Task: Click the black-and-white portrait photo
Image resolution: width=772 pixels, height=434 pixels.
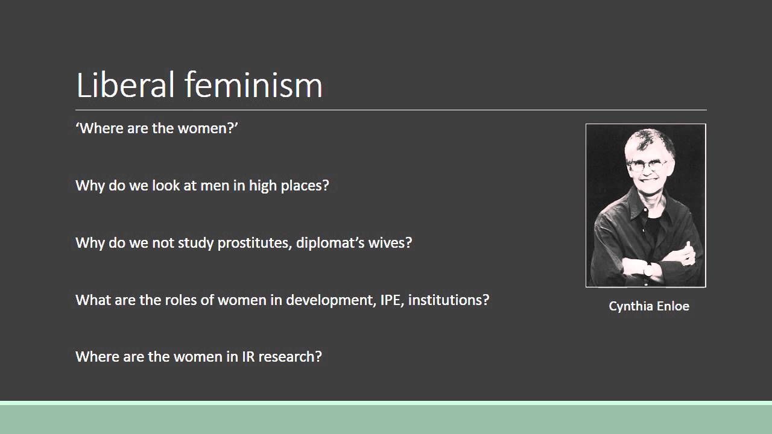Action: pos(645,206)
